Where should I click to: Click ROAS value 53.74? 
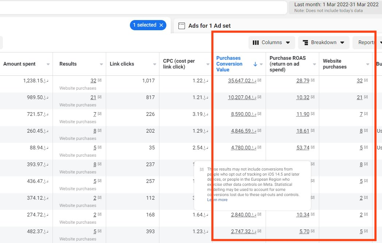coord(303,148)
